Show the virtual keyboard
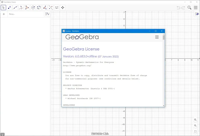Viewport: 200px width, 136px height. pyautogui.click(x=2, y=134)
